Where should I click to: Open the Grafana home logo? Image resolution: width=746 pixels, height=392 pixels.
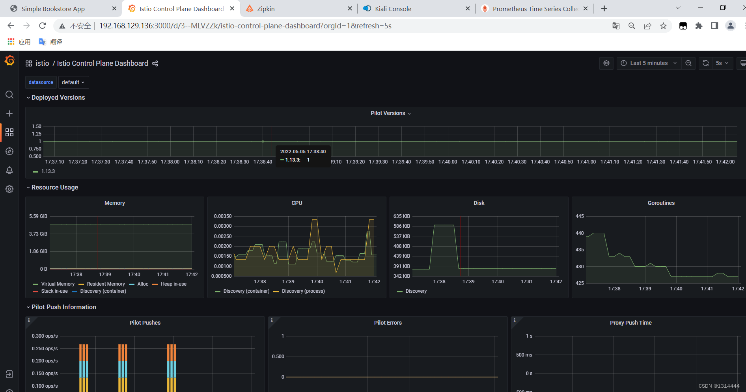click(9, 61)
